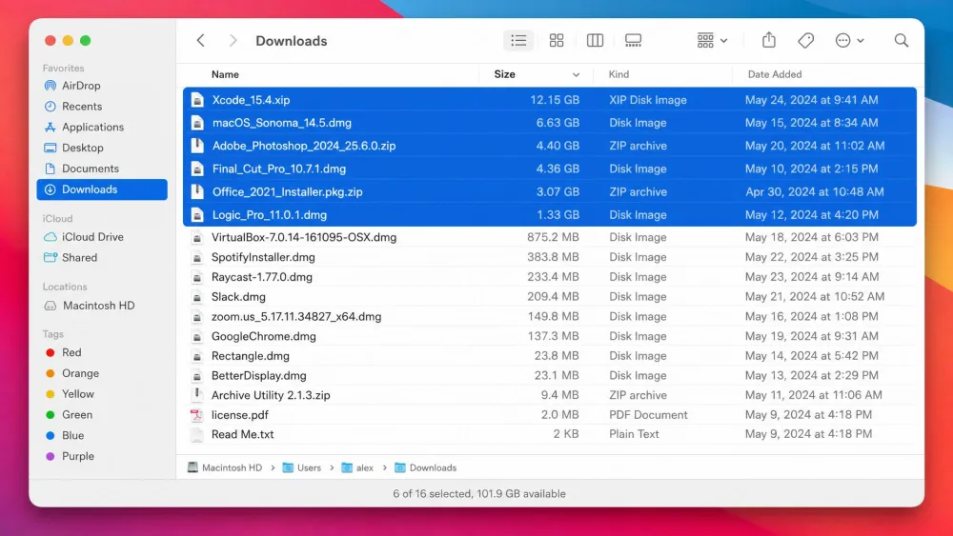Click the Downloads window title
Screen dimensions: 953x536
click(x=291, y=41)
